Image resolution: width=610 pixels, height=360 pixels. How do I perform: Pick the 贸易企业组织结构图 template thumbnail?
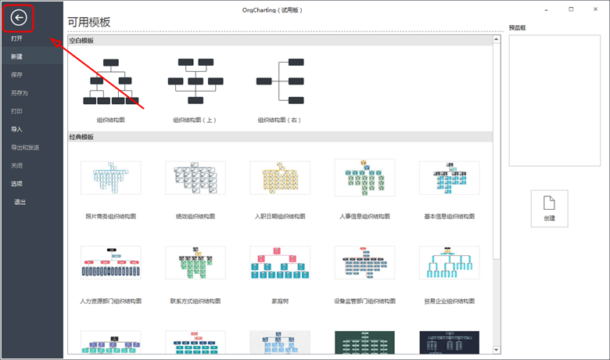(450, 263)
